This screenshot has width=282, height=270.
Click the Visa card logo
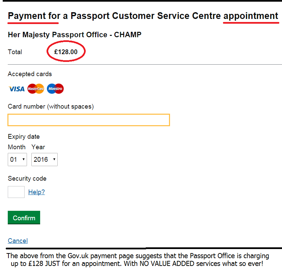17,89
